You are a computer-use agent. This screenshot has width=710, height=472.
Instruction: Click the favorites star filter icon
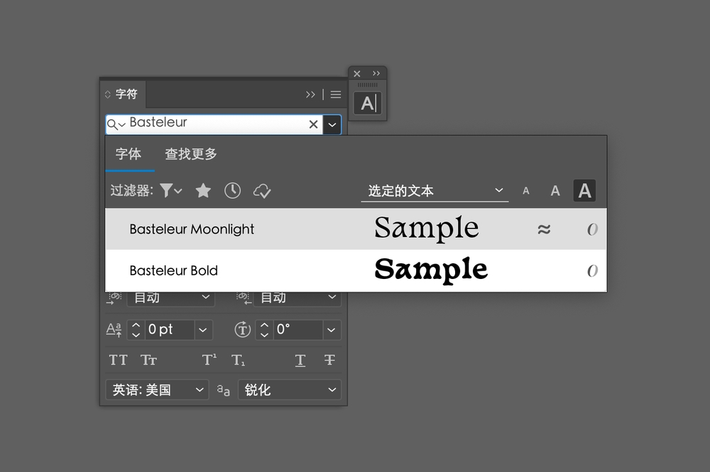[x=203, y=190]
